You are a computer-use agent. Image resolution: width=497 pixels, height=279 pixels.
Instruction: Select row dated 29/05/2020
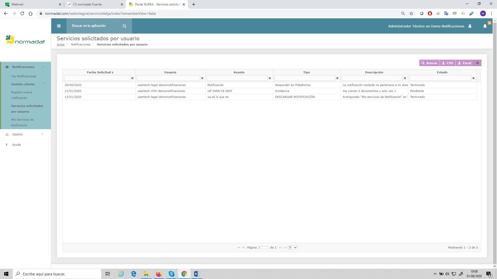tap(269, 85)
